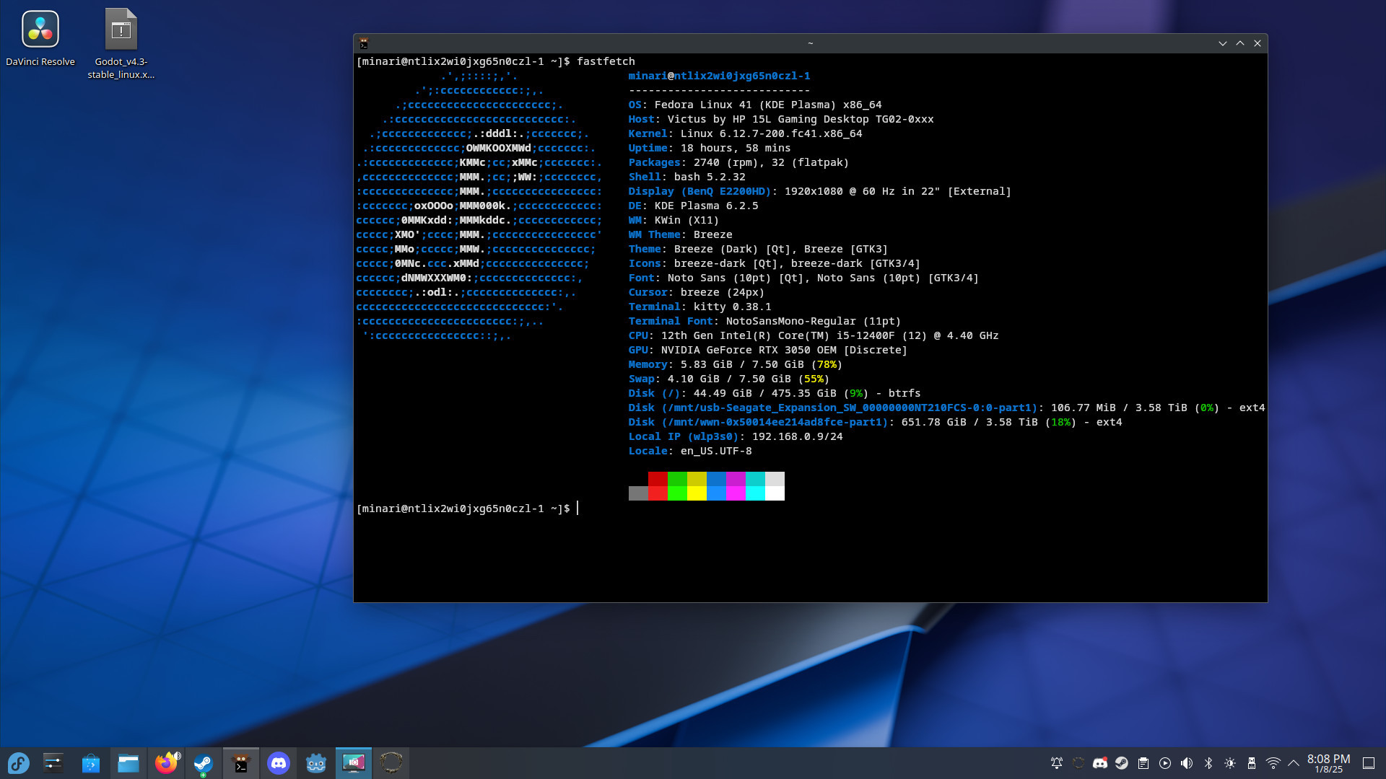The height and width of the screenshot is (779, 1386).
Task: Open the Fedora application launcher
Action: click(x=18, y=763)
